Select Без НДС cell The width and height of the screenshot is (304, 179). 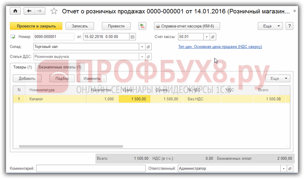coord(202,99)
